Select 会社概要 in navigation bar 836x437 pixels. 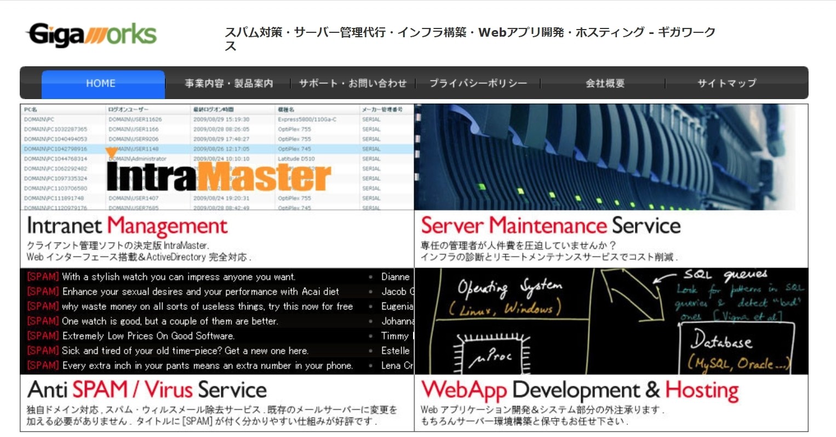tap(605, 84)
